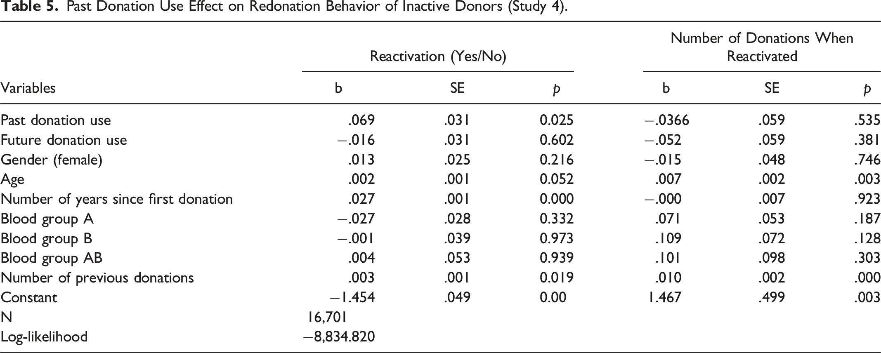Click the Number of Donations When Reactivated header
This screenshot has width=881, height=353.
(x=762, y=47)
